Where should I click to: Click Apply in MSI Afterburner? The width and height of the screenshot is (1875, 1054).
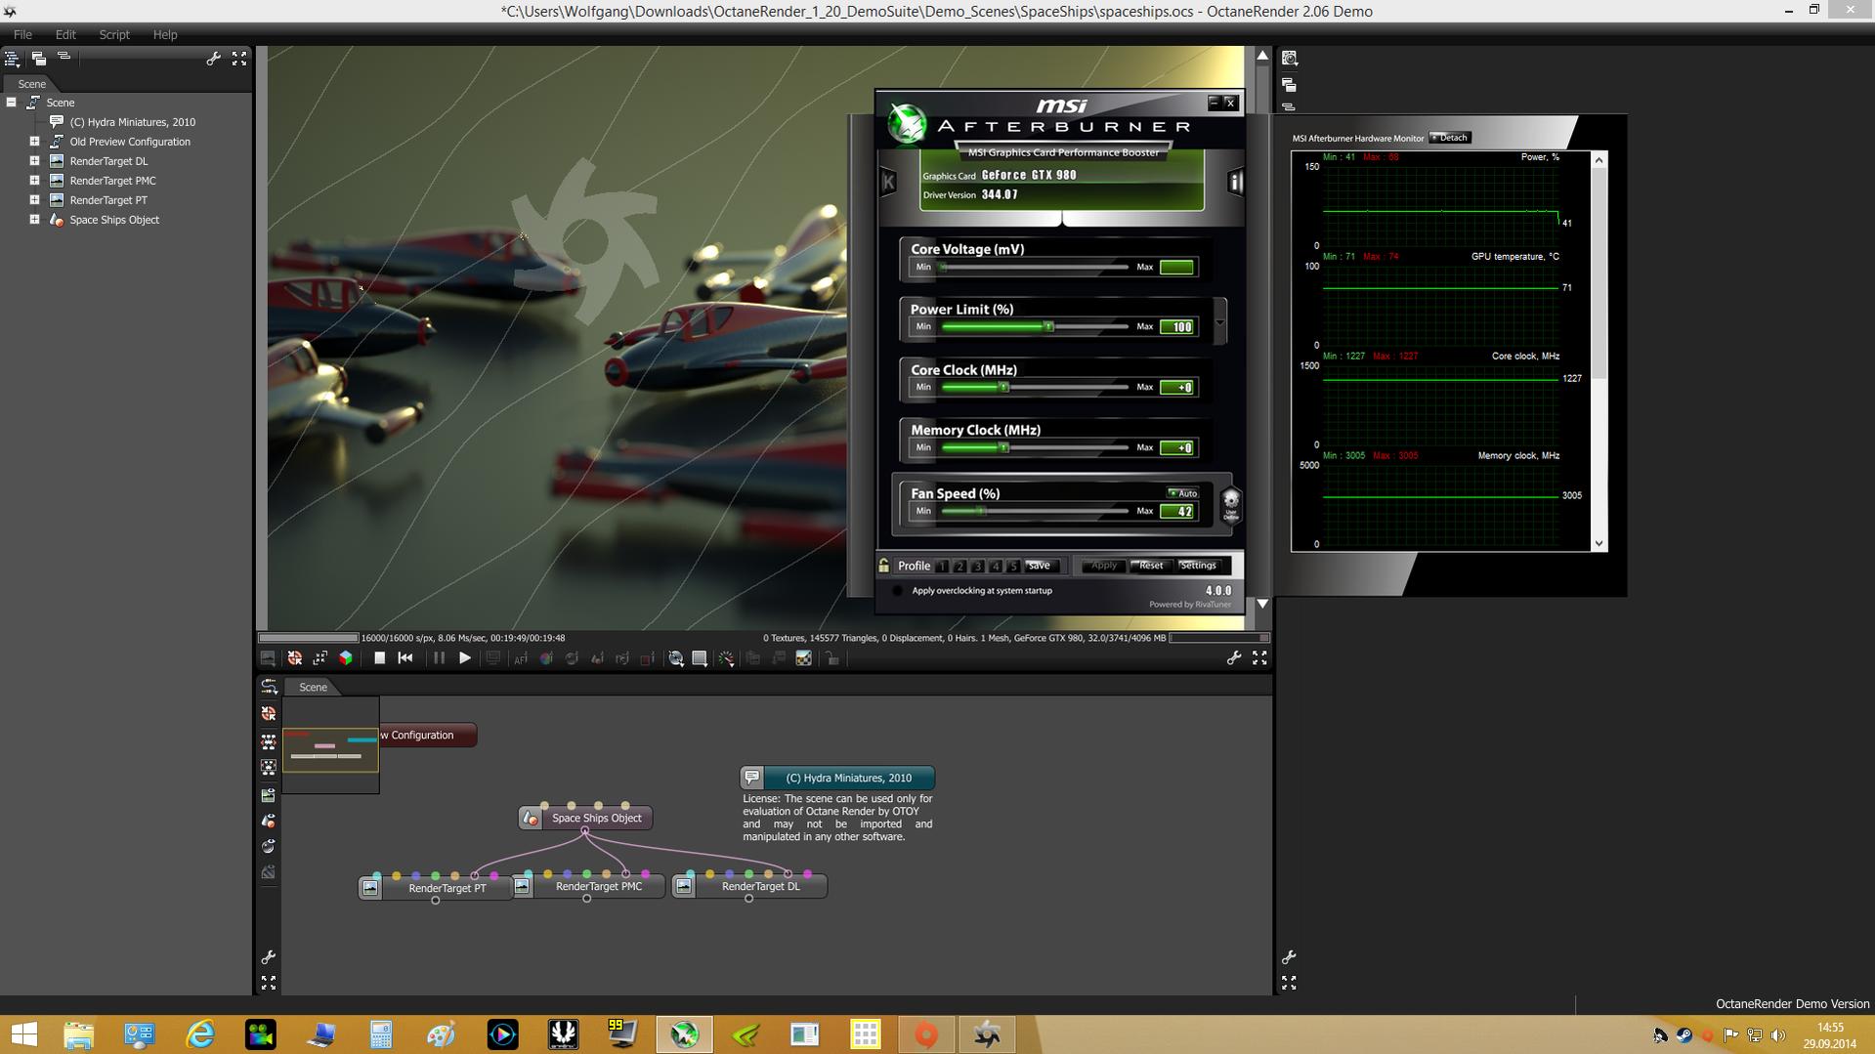click(x=1104, y=566)
